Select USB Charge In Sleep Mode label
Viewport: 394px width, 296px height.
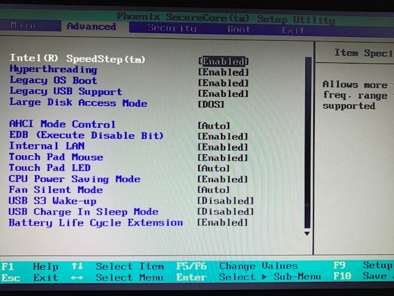point(84,212)
